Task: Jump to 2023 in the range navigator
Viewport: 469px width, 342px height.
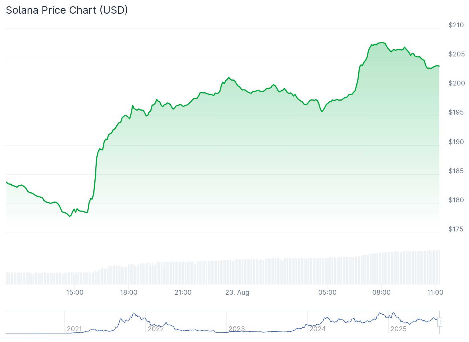Action: click(x=236, y=329)
